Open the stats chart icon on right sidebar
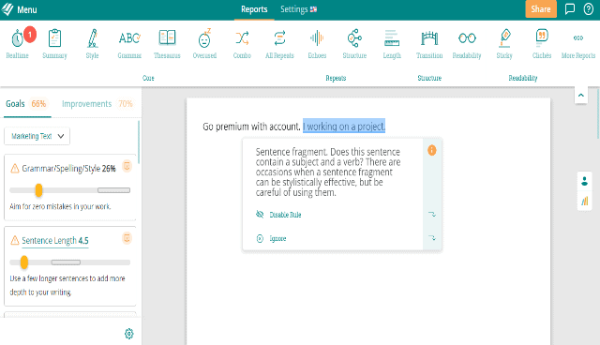The height and width of the screenshot is (345, 600). tap(584, 201)
